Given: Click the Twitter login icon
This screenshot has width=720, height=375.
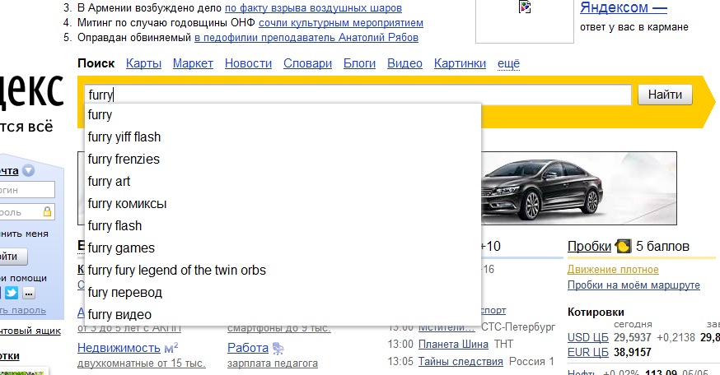Looking at the screenshot, I should point(12,293).
